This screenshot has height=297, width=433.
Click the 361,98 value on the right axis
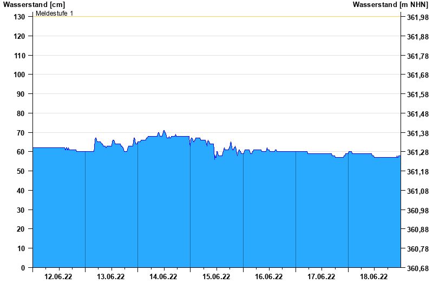pyautogui.click(x=417, y=17)
